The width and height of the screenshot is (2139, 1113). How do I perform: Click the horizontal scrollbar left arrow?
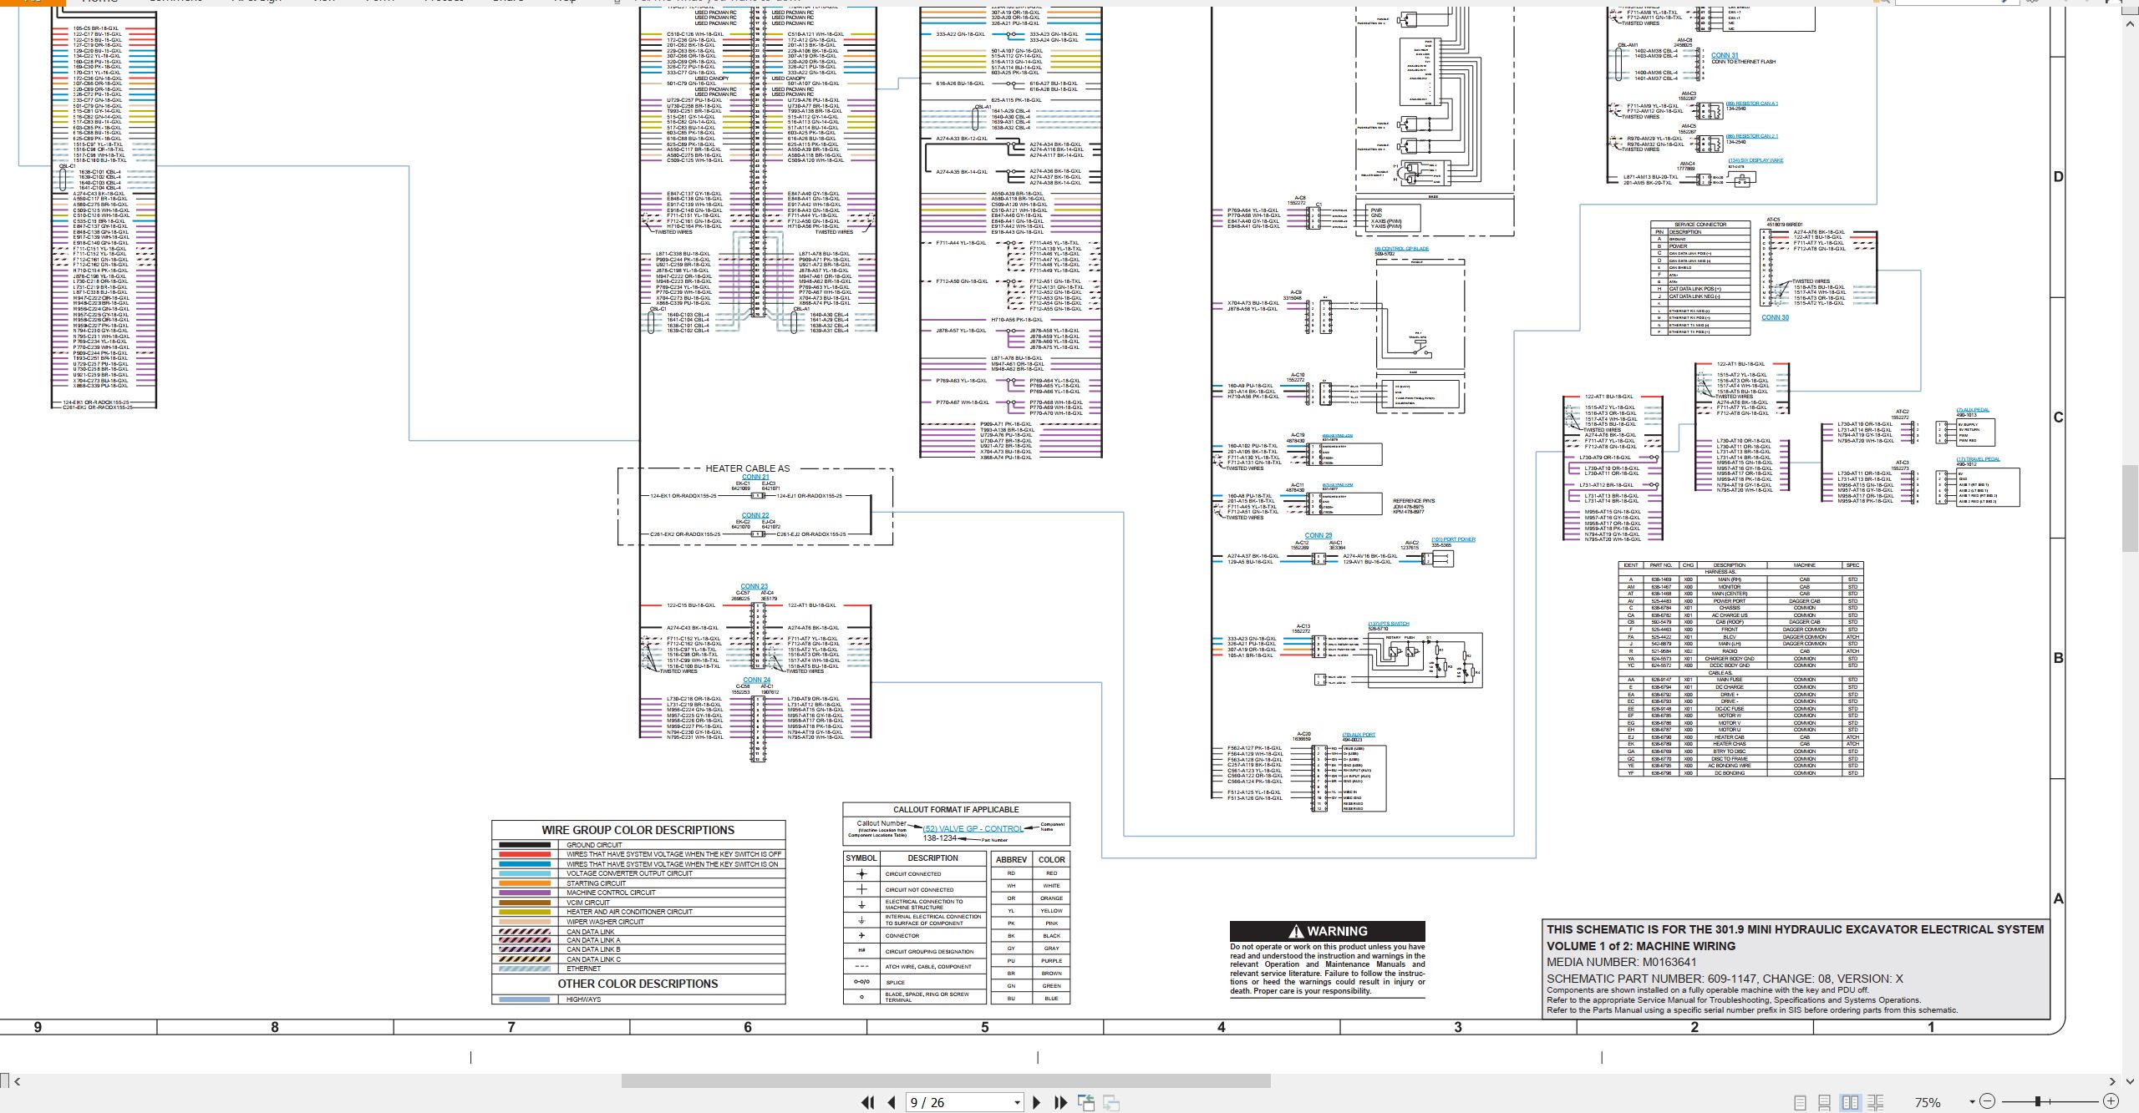pos(18,1081)
